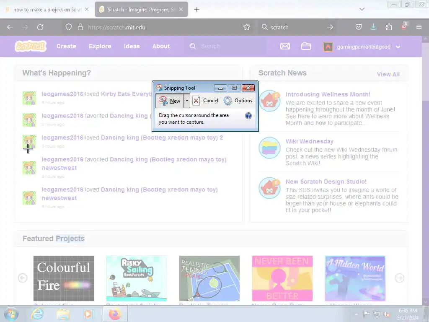Click the site security padlock icon
Screen dimensions: 429x322
[x=80, y=27]
